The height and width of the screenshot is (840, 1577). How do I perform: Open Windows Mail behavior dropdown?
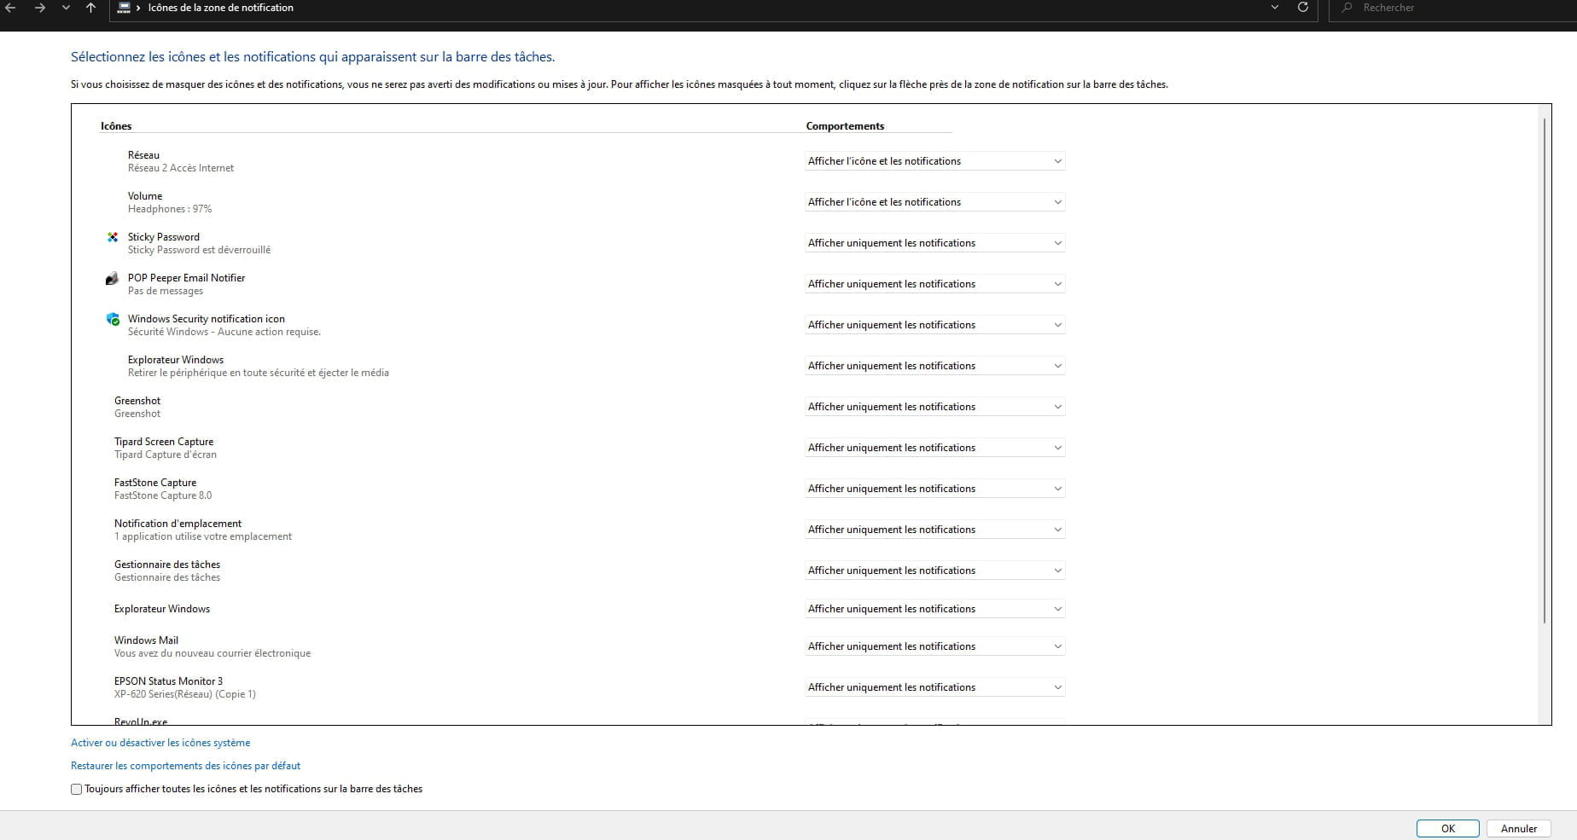934,646
